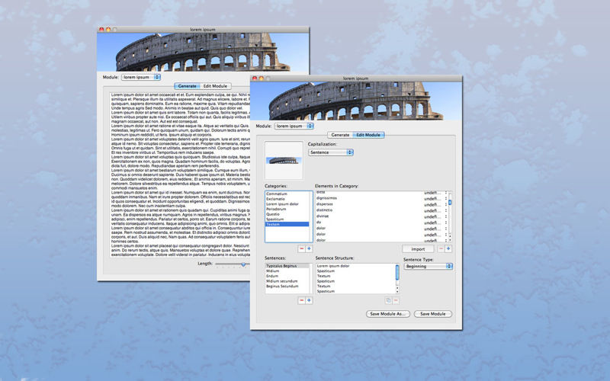
Task: Remove the selected category with the minus button
Action: click(x=301, y=249)
